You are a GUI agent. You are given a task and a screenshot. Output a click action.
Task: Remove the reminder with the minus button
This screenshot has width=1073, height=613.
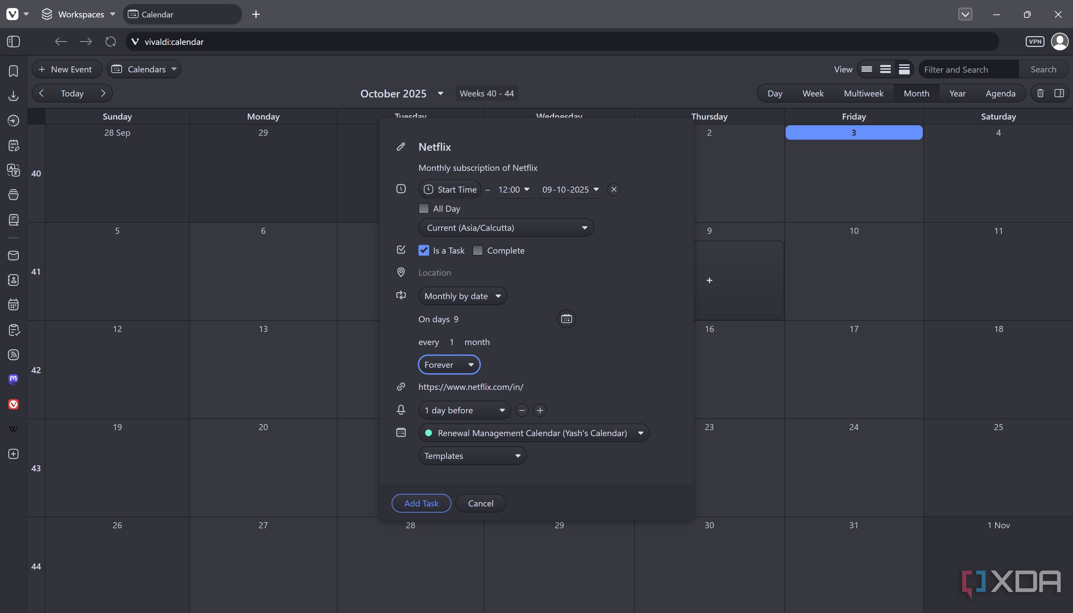(522, 410)
